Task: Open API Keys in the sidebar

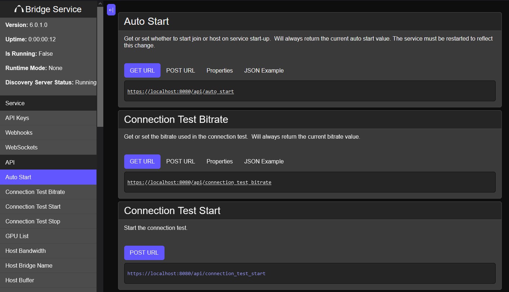Action: coord(17,118)
